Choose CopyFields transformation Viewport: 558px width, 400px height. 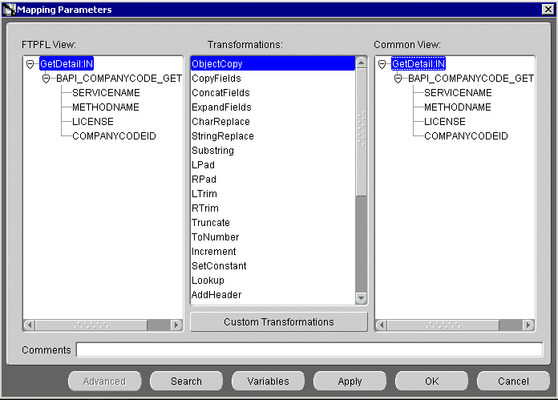[x=273, y=79]
